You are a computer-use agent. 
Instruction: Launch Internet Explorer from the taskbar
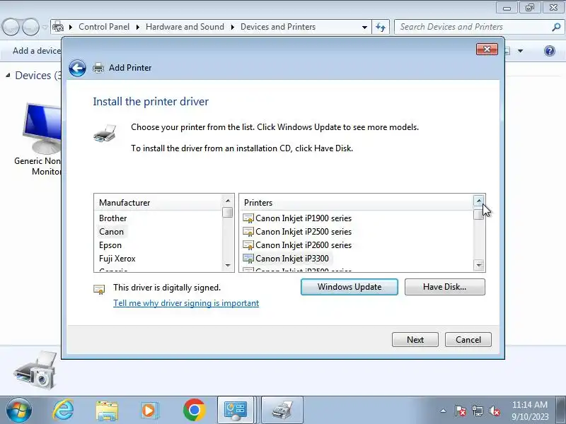63,411
